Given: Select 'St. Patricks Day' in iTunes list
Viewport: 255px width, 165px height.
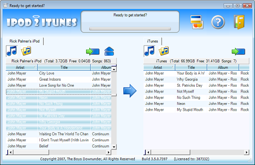Looking at the screenshot, I should [x=196, y=85].
